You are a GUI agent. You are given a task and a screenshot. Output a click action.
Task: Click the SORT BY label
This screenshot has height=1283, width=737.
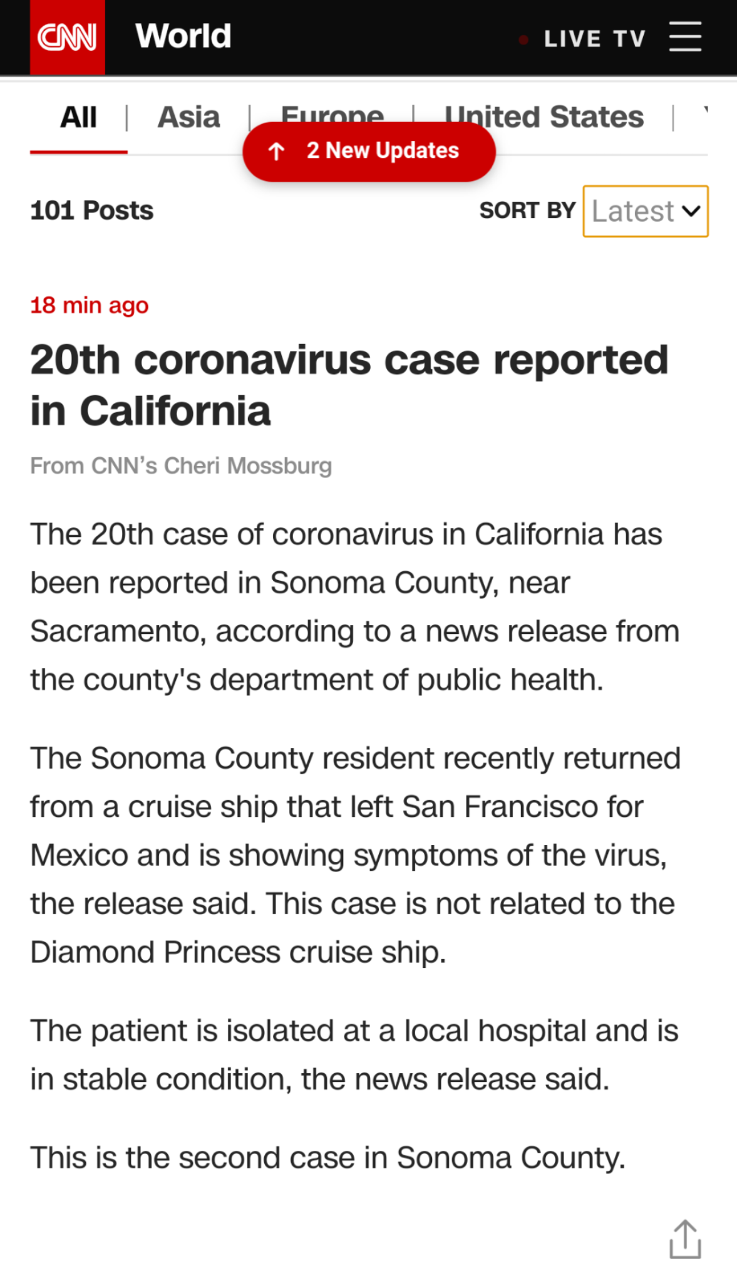coord(527,210)
